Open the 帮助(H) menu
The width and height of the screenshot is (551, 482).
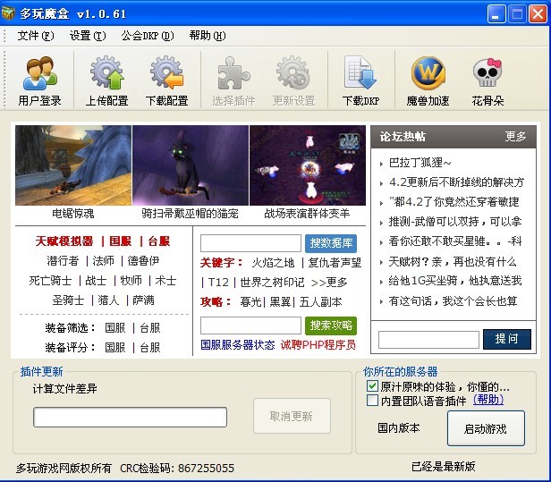[208, 36]
